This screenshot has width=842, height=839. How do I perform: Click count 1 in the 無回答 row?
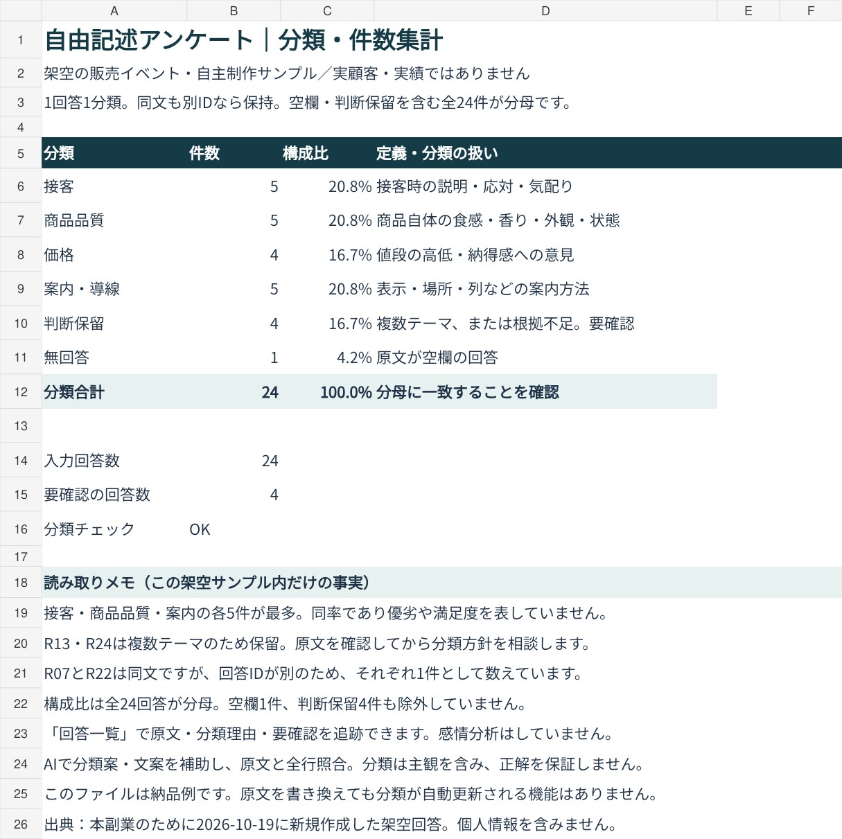tap(234, 357)
